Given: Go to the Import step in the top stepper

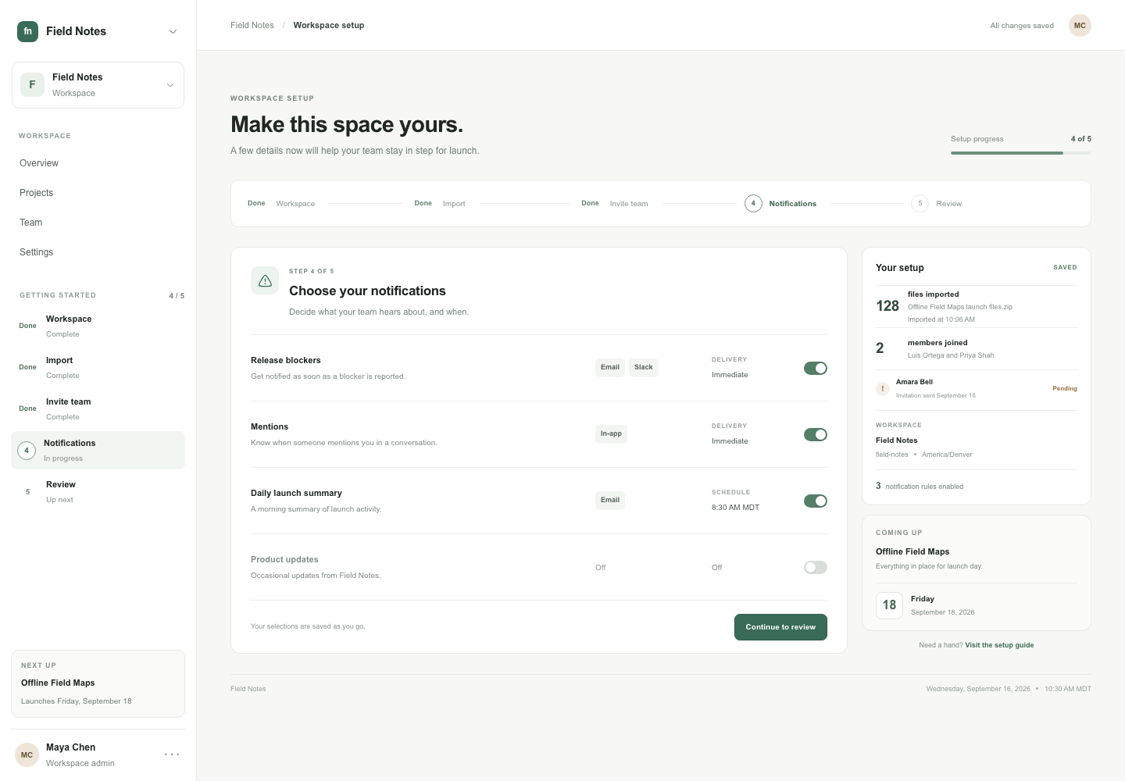Looking at the screenshot, I should coord(440,204).
